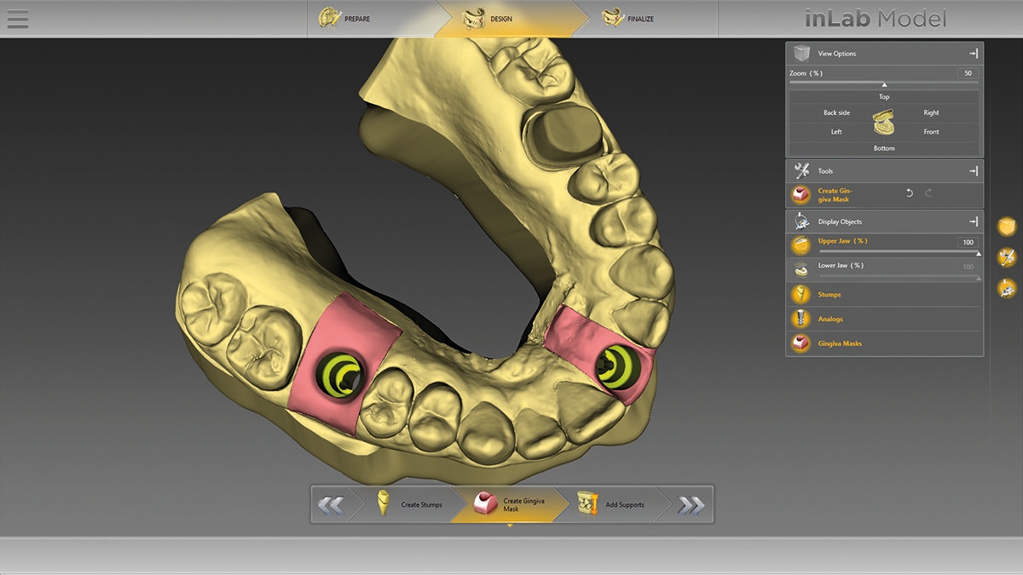This screenshot has height=575, width=1023.
Task: Select the Create Stumps step
Action: point(411,505)
